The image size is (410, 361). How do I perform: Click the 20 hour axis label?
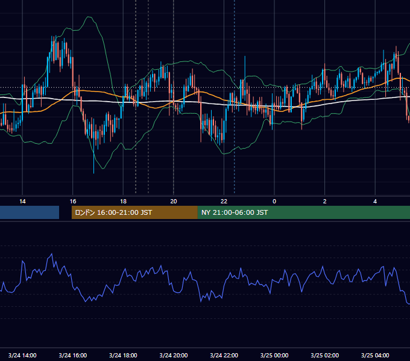point(174,202)
